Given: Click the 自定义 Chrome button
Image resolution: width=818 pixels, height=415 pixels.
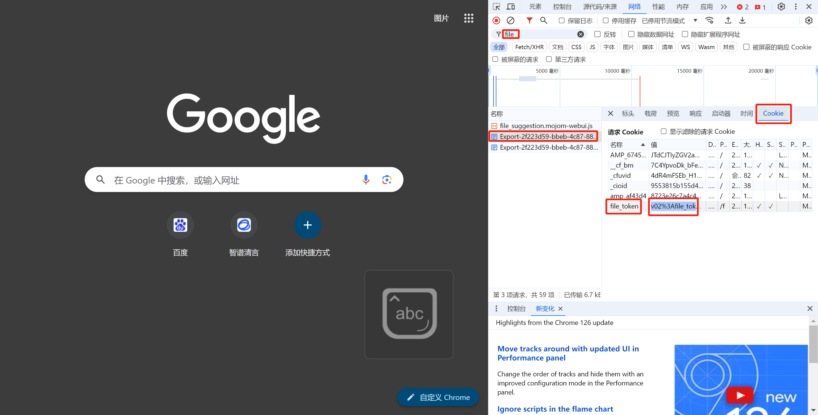Looking at the screenshot, I should [438, 397].
